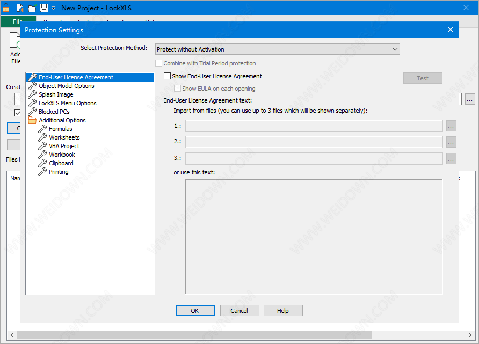Click the Additional Options folder icon

pos(32,120)
